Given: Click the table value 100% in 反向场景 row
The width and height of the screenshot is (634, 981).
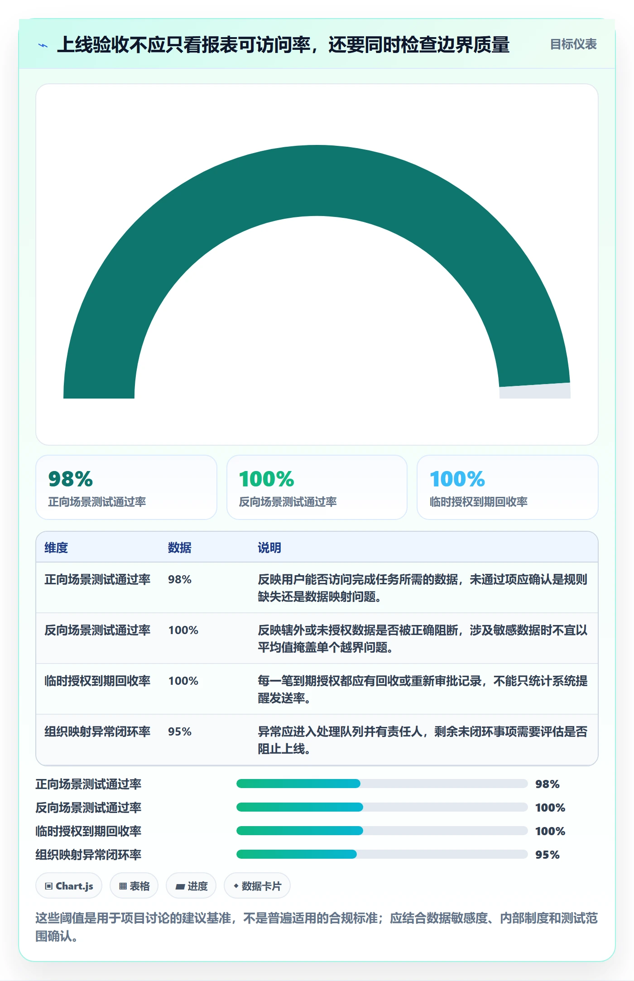Looking at the screenshot, I should coord(183,630).
